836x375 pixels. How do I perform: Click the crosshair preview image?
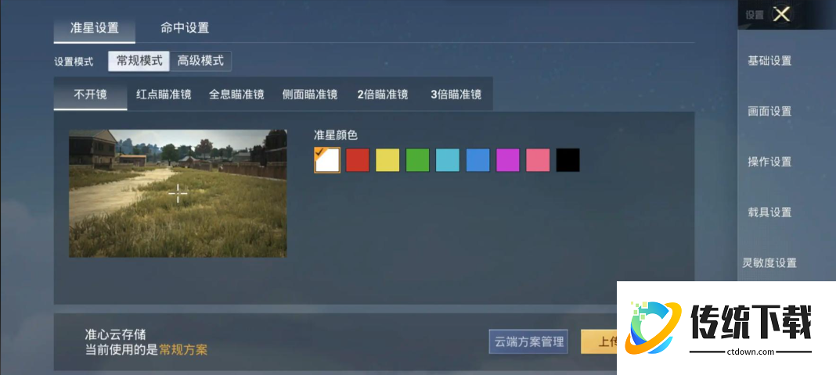(178, 194)
